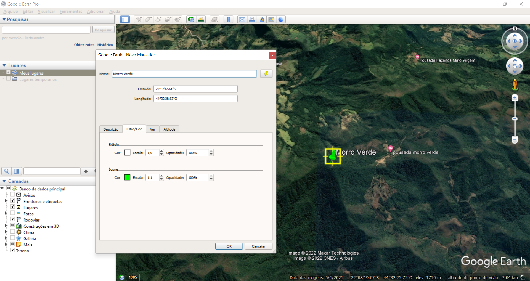Click pousada morro verde map pin

click(x=390, y=149)
